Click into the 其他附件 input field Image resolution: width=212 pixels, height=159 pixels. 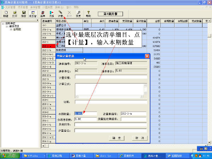(111, 124)
